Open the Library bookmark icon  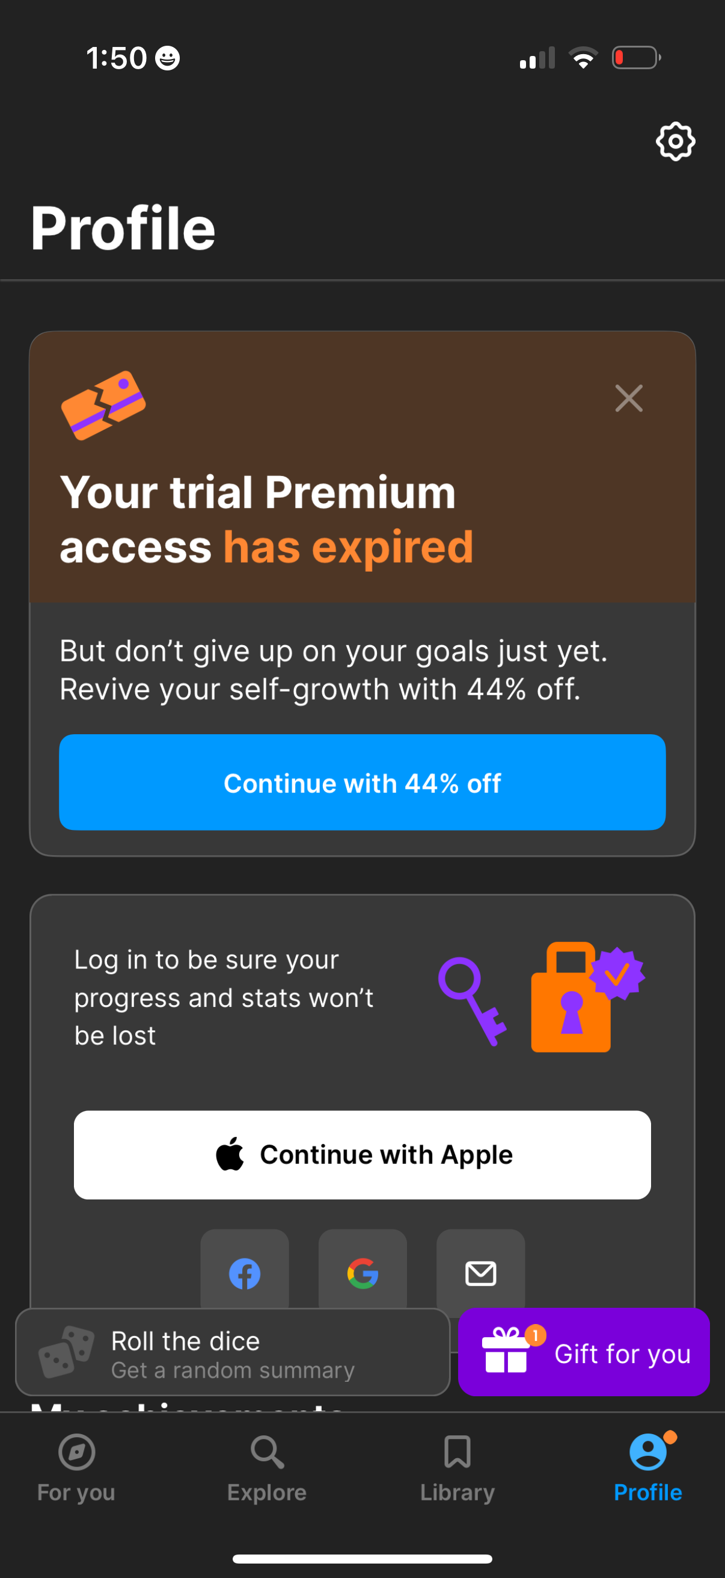[457, 1451]
